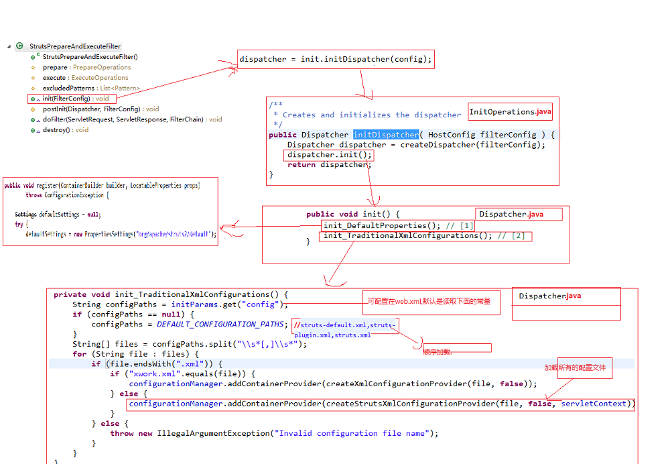Select the StrutsPrepareAndExecuteFilter() constructor entry

(x=90, y=57)
